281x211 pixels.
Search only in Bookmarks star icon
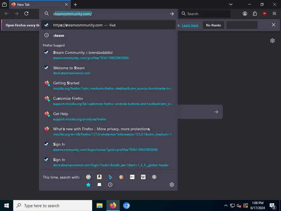point(88,185)
